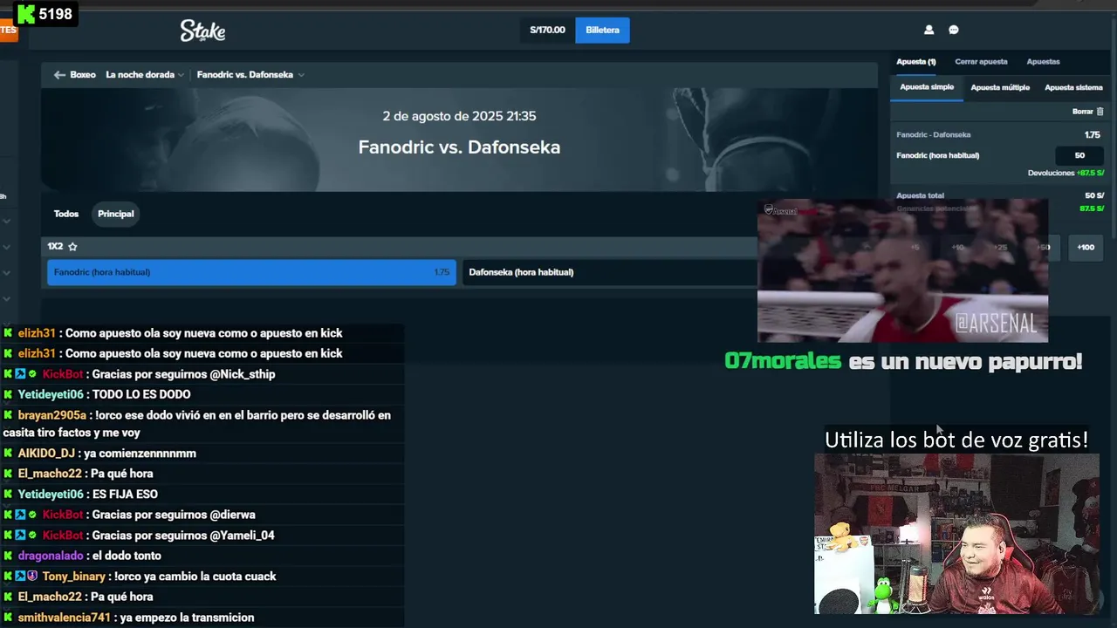Click chat username AIKIDO_DJ
Image resolution: width=1117 pixels, height=628 pixels.
[x=46, y=454]
